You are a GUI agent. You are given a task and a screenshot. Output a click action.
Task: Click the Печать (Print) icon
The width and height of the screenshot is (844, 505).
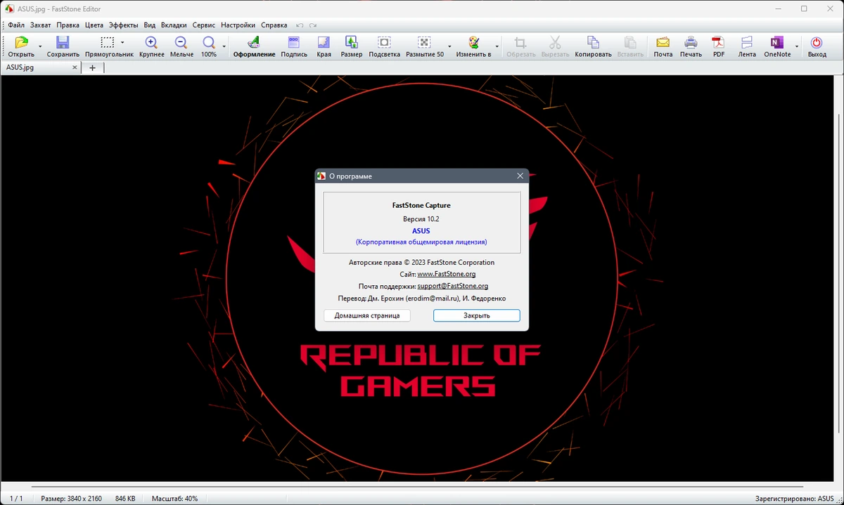(691, 42)
